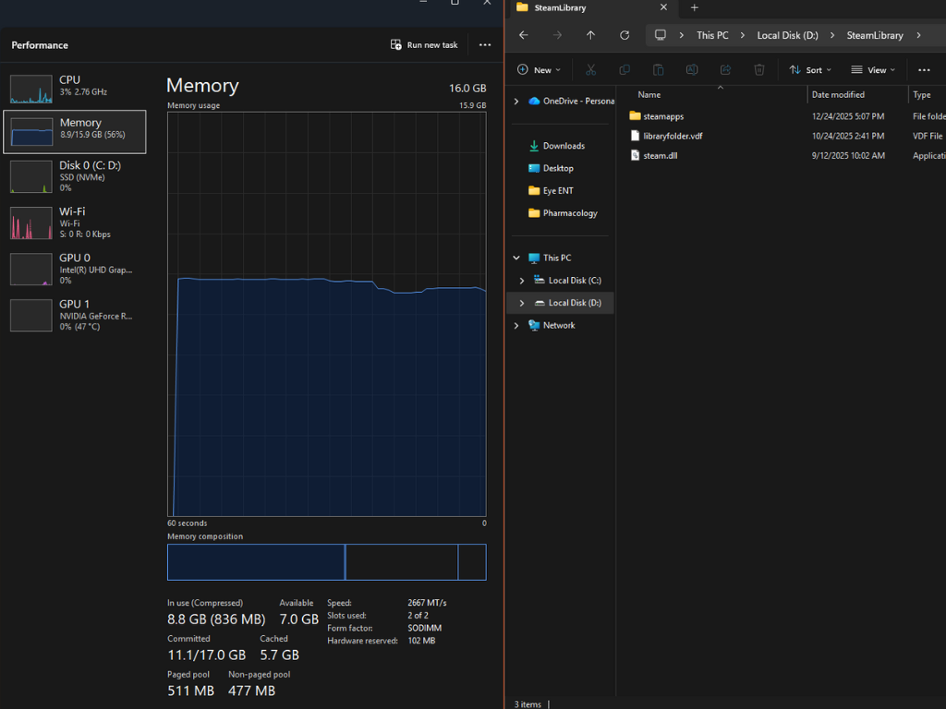
Task: Open the Wi-Fi performance panel
Action: coord(74,222)
